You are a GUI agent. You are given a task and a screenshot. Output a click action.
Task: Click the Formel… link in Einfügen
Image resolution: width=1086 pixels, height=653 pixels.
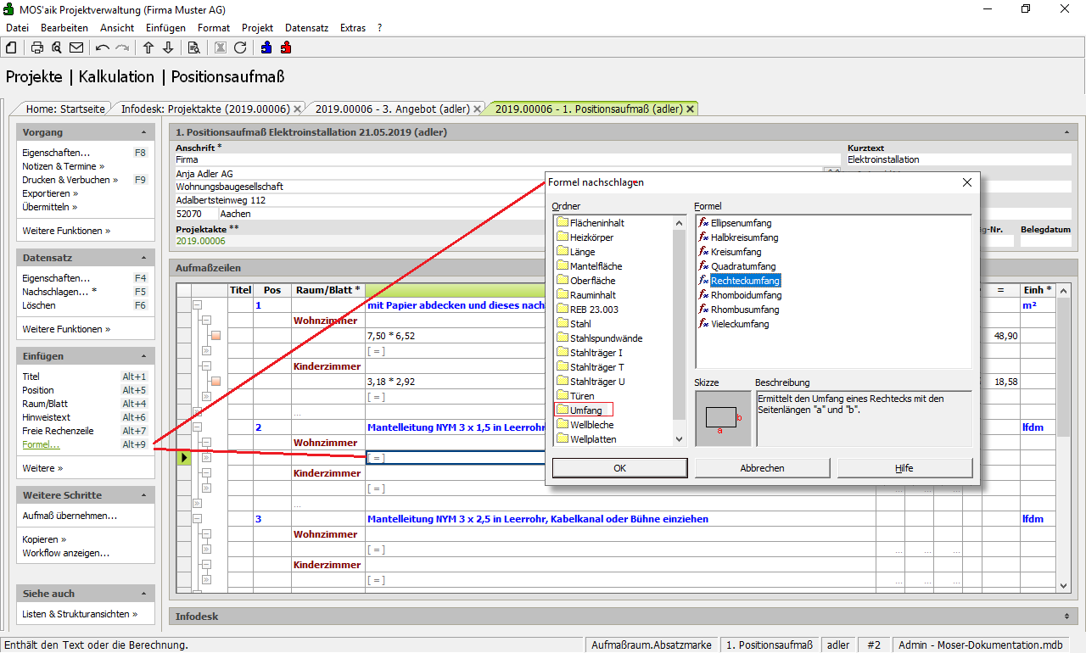click(x=41, y=444)
